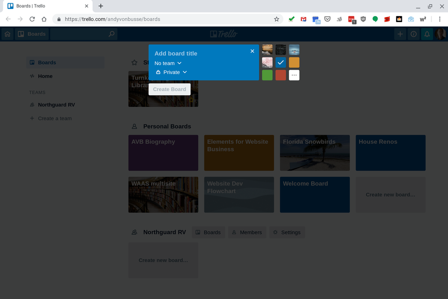Select the blue color swatch with checkmark
Screen dimensions: 448x299
[281, 62]
